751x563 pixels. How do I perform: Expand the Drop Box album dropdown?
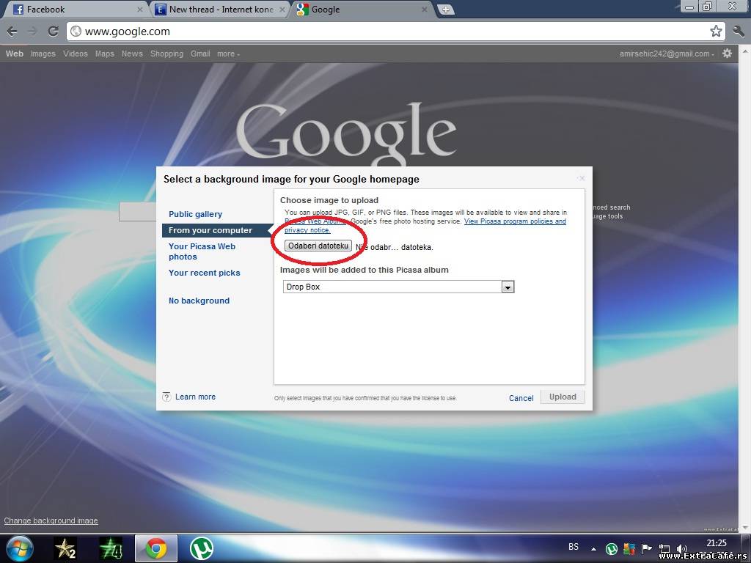(508, 287)
